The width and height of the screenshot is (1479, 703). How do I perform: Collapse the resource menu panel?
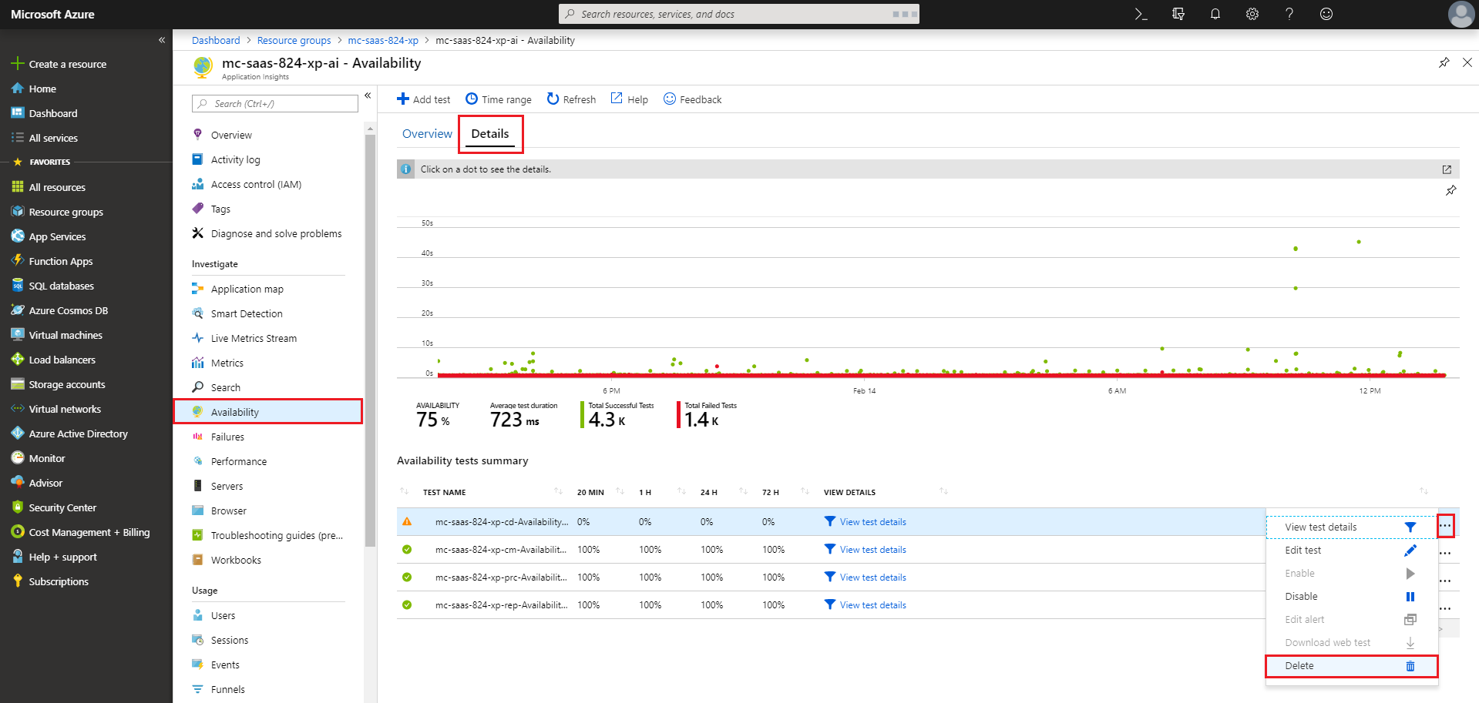tap(368, 95)
